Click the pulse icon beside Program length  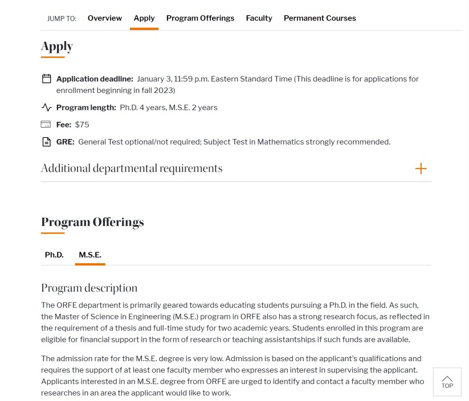46,107
